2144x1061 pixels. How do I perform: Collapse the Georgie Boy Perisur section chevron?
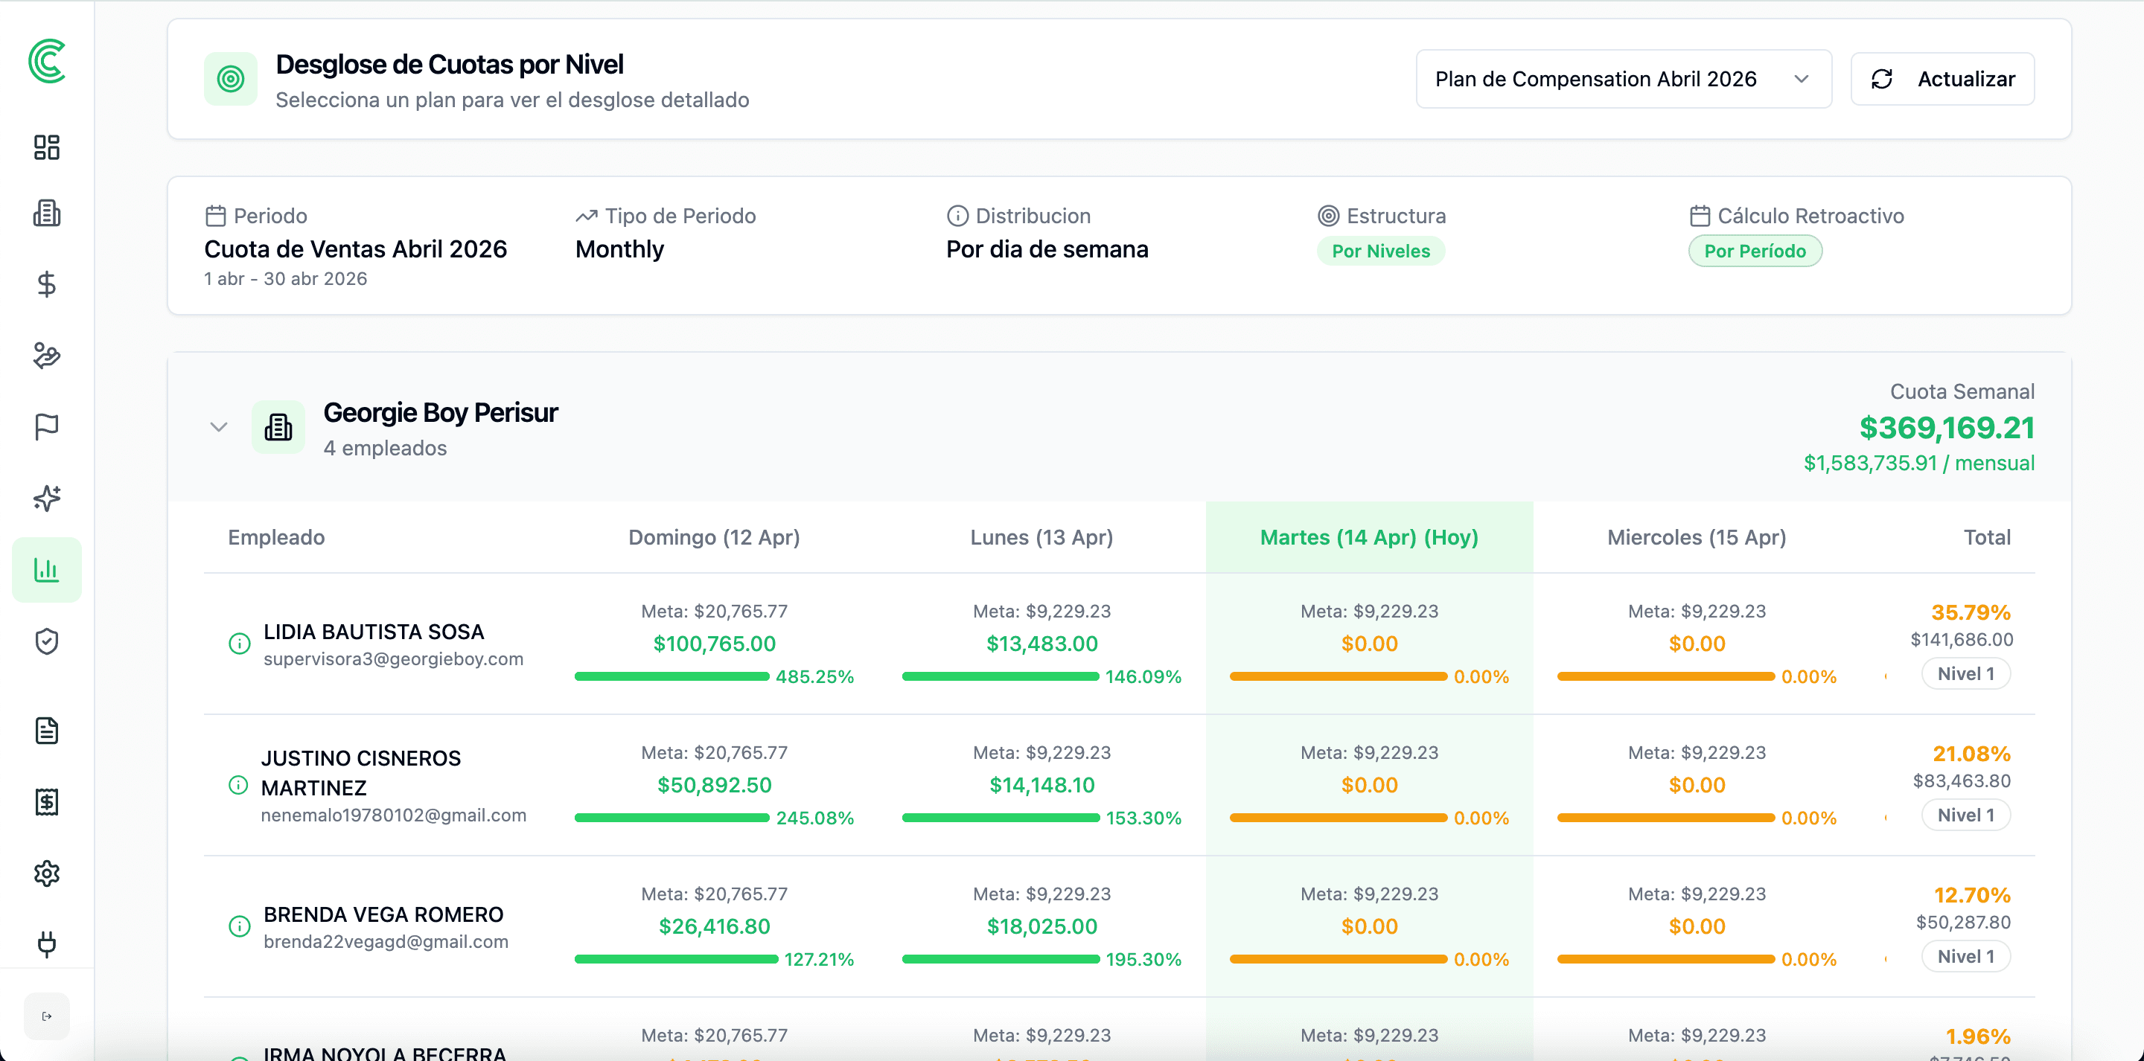pyautogui.click(x=218, y=427)
